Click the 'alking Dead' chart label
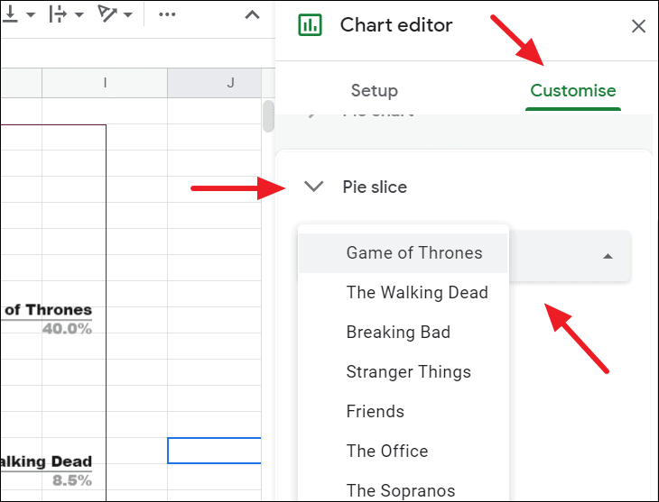 [x=46, y=461]
